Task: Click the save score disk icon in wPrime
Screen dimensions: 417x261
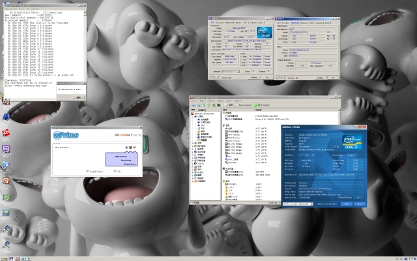Action: (x=130, y=147)
